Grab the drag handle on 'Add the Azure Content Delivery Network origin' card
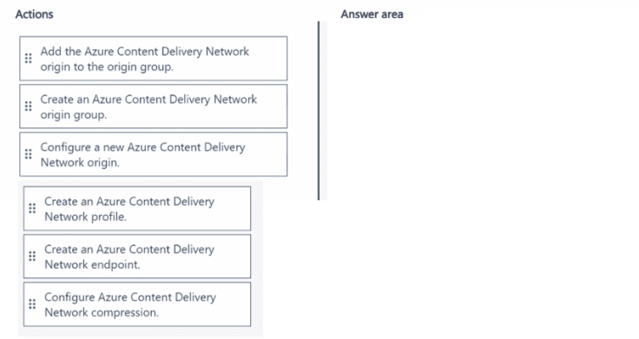This screenshot has width=639, height=339. pyautogui.click(x=28, y=59)
